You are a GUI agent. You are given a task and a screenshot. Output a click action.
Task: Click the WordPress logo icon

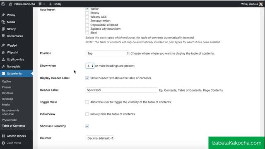click(x=3, y=4)
